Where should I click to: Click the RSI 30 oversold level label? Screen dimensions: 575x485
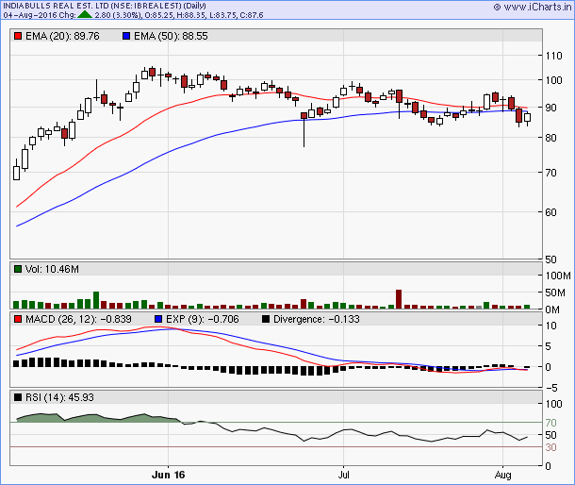550,447
